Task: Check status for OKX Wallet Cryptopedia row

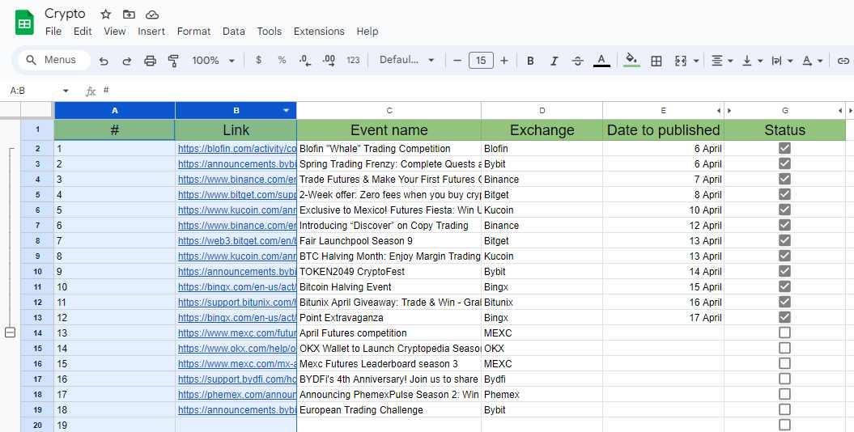Action: tap(784, 348)
